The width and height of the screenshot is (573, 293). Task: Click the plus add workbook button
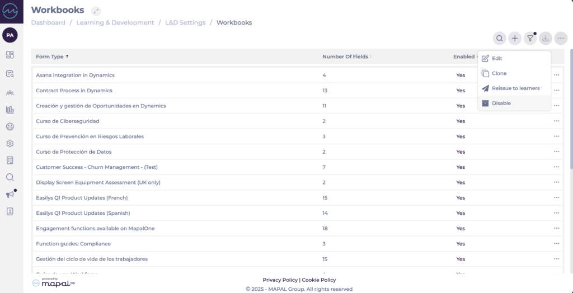515,38
